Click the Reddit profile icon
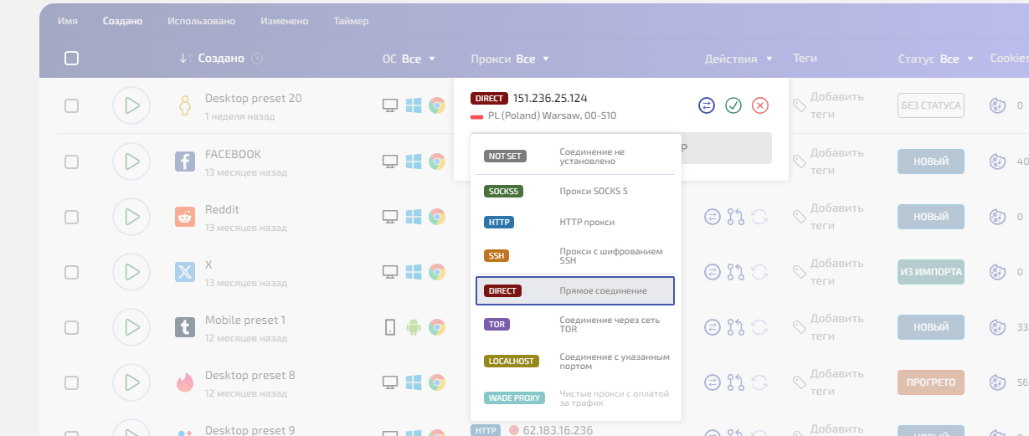 click(184, 217)
